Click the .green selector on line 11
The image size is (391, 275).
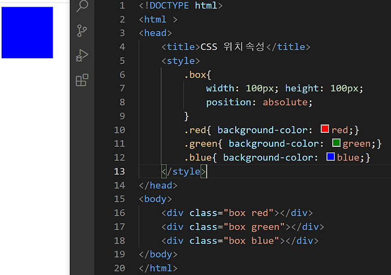tap(201, 144)
